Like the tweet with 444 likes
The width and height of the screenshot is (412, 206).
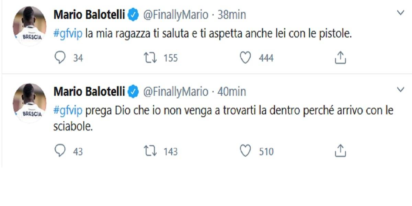tap(245, 58)
